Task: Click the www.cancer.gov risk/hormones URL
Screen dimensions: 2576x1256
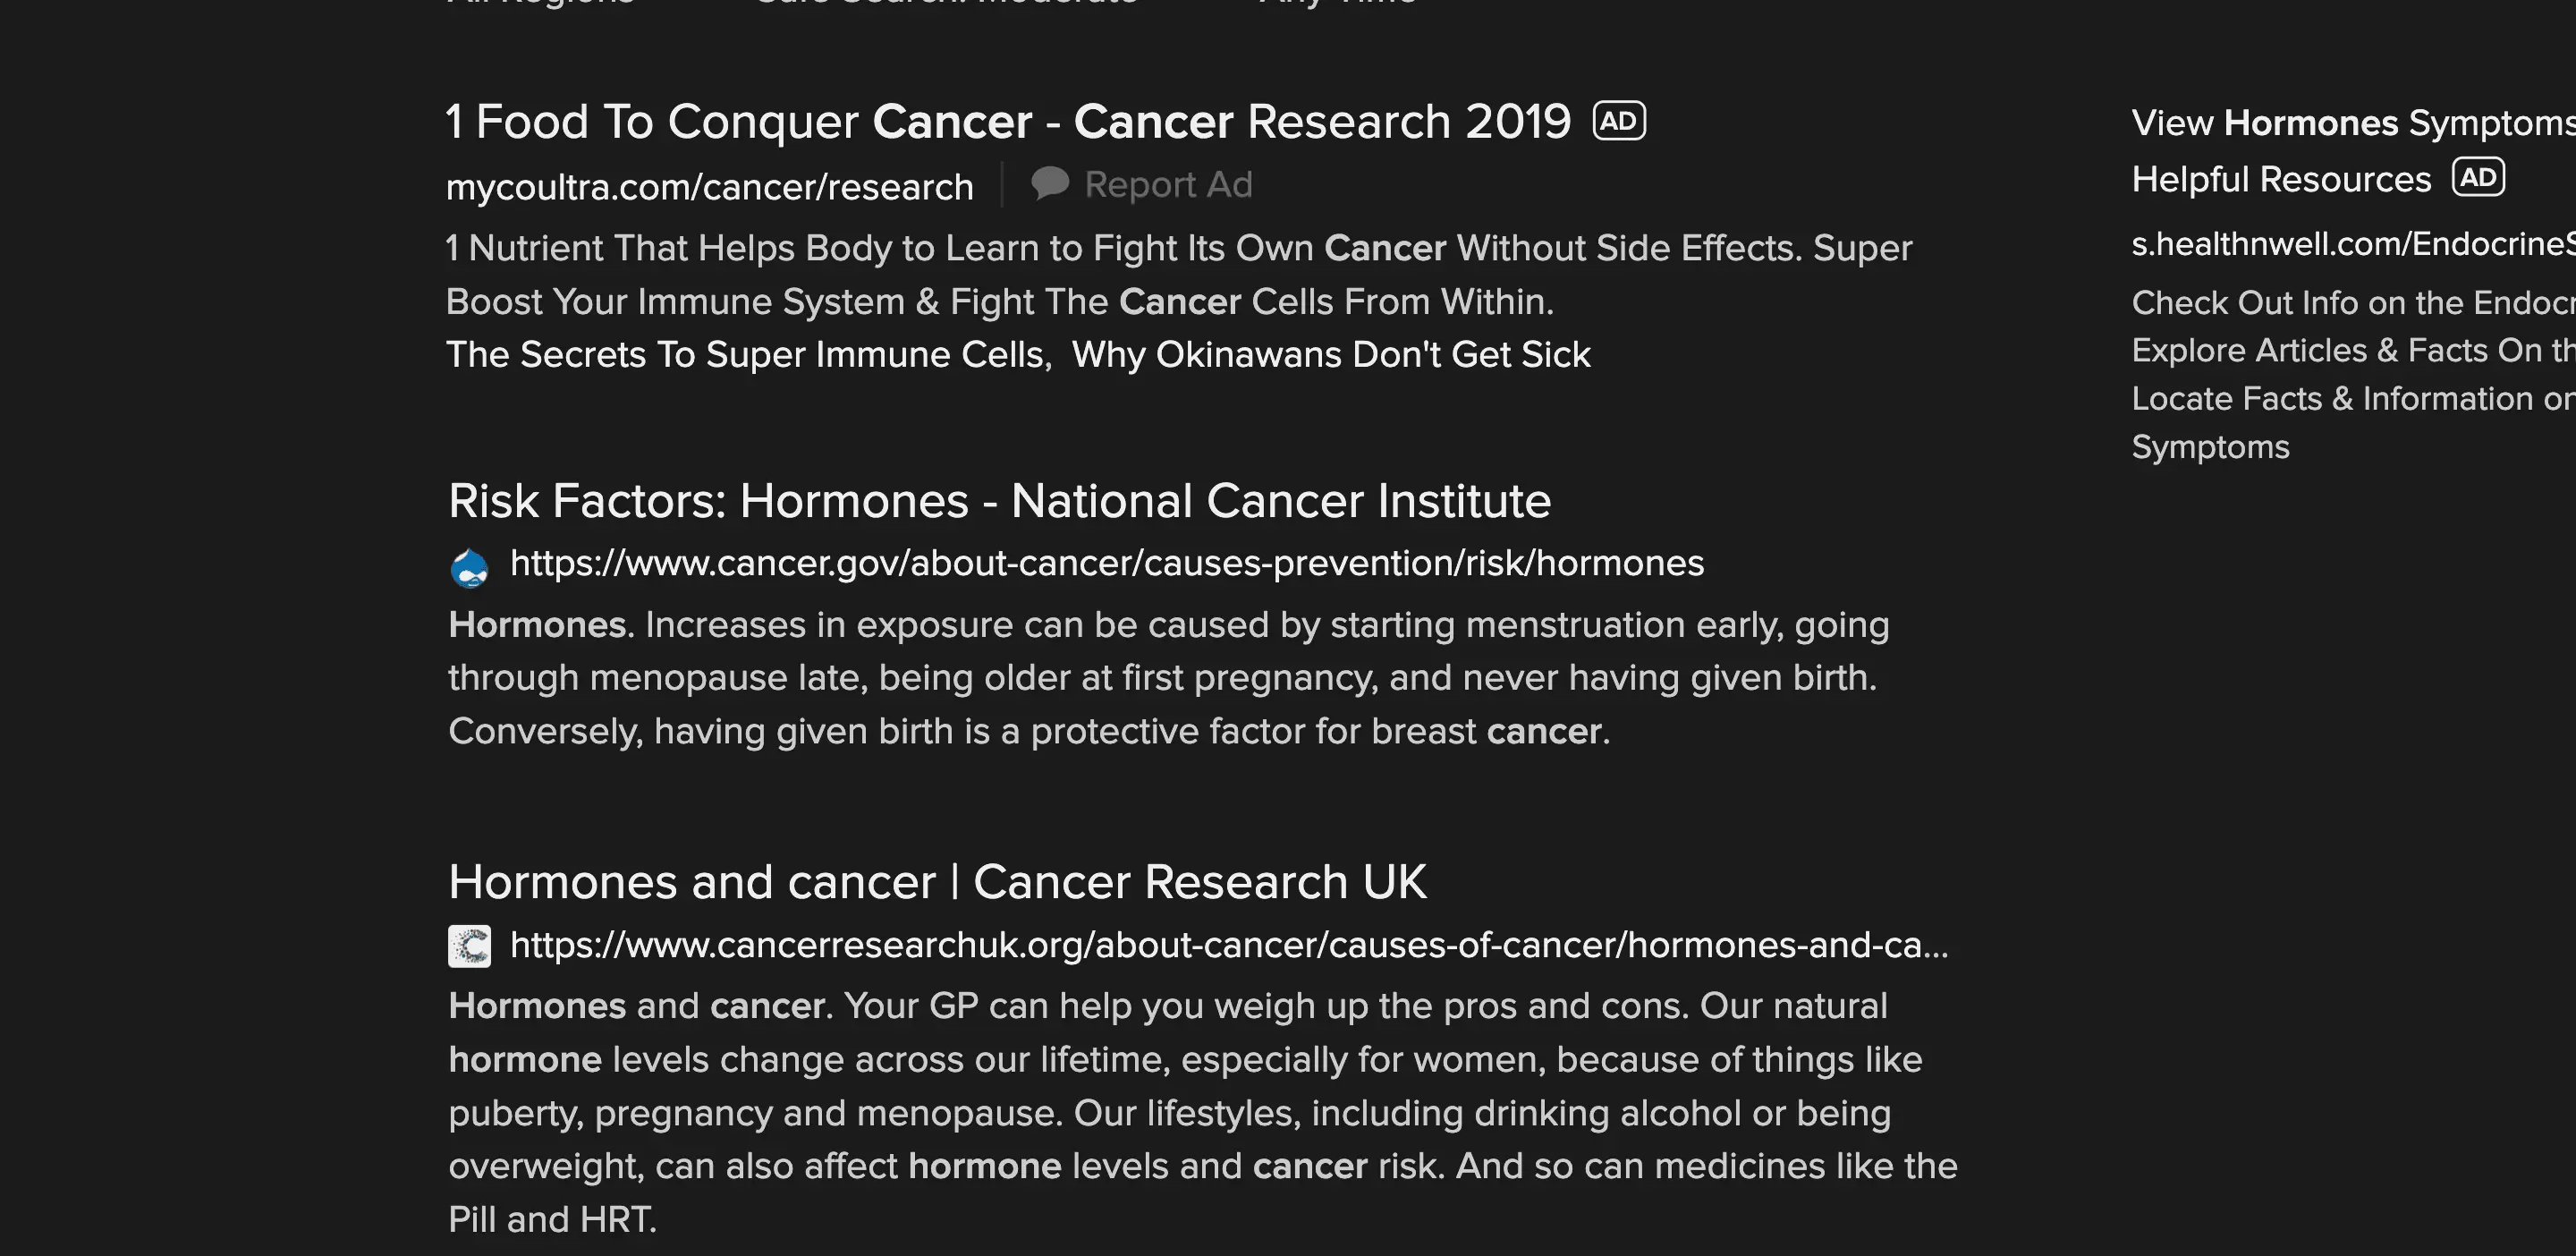Action: pos(1106,564)
